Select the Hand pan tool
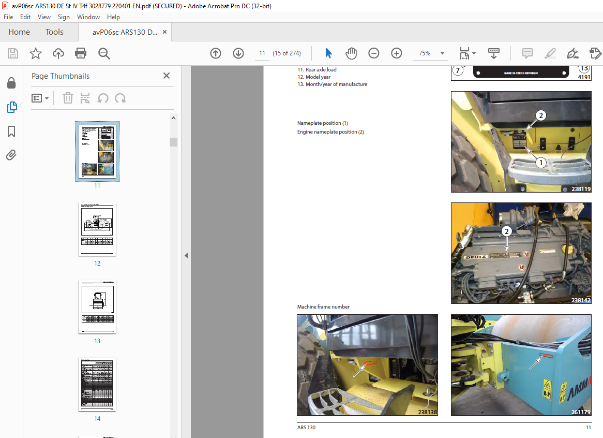This screenshot has width=603, height=438. (351, 53)
